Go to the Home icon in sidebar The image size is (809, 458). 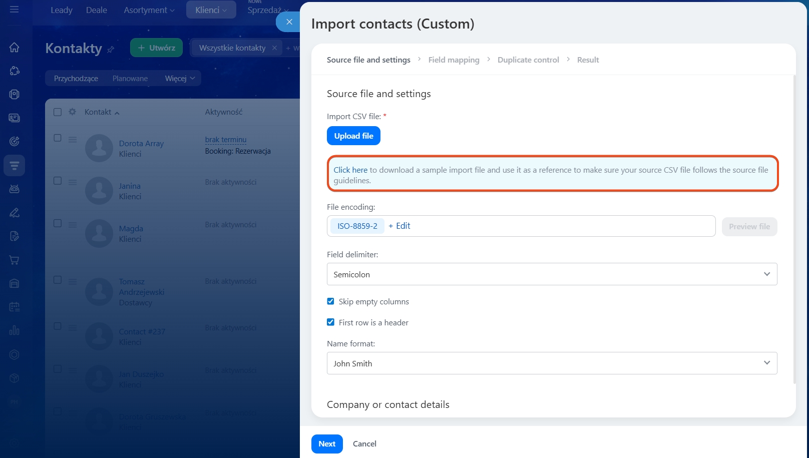tap(14, 48)
